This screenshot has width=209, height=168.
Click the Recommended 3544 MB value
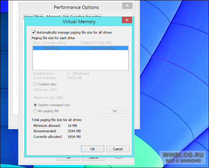click(74, 131)
